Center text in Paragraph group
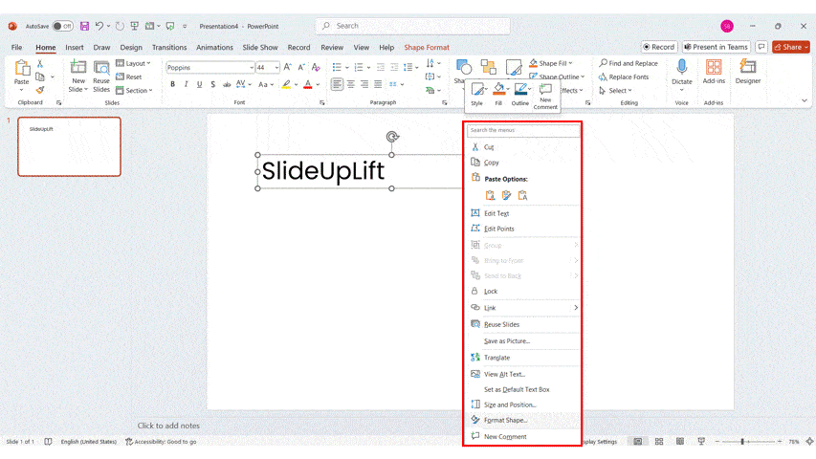Image resolution: width=816 pixels, height=459 pixels. click(351, 84)
